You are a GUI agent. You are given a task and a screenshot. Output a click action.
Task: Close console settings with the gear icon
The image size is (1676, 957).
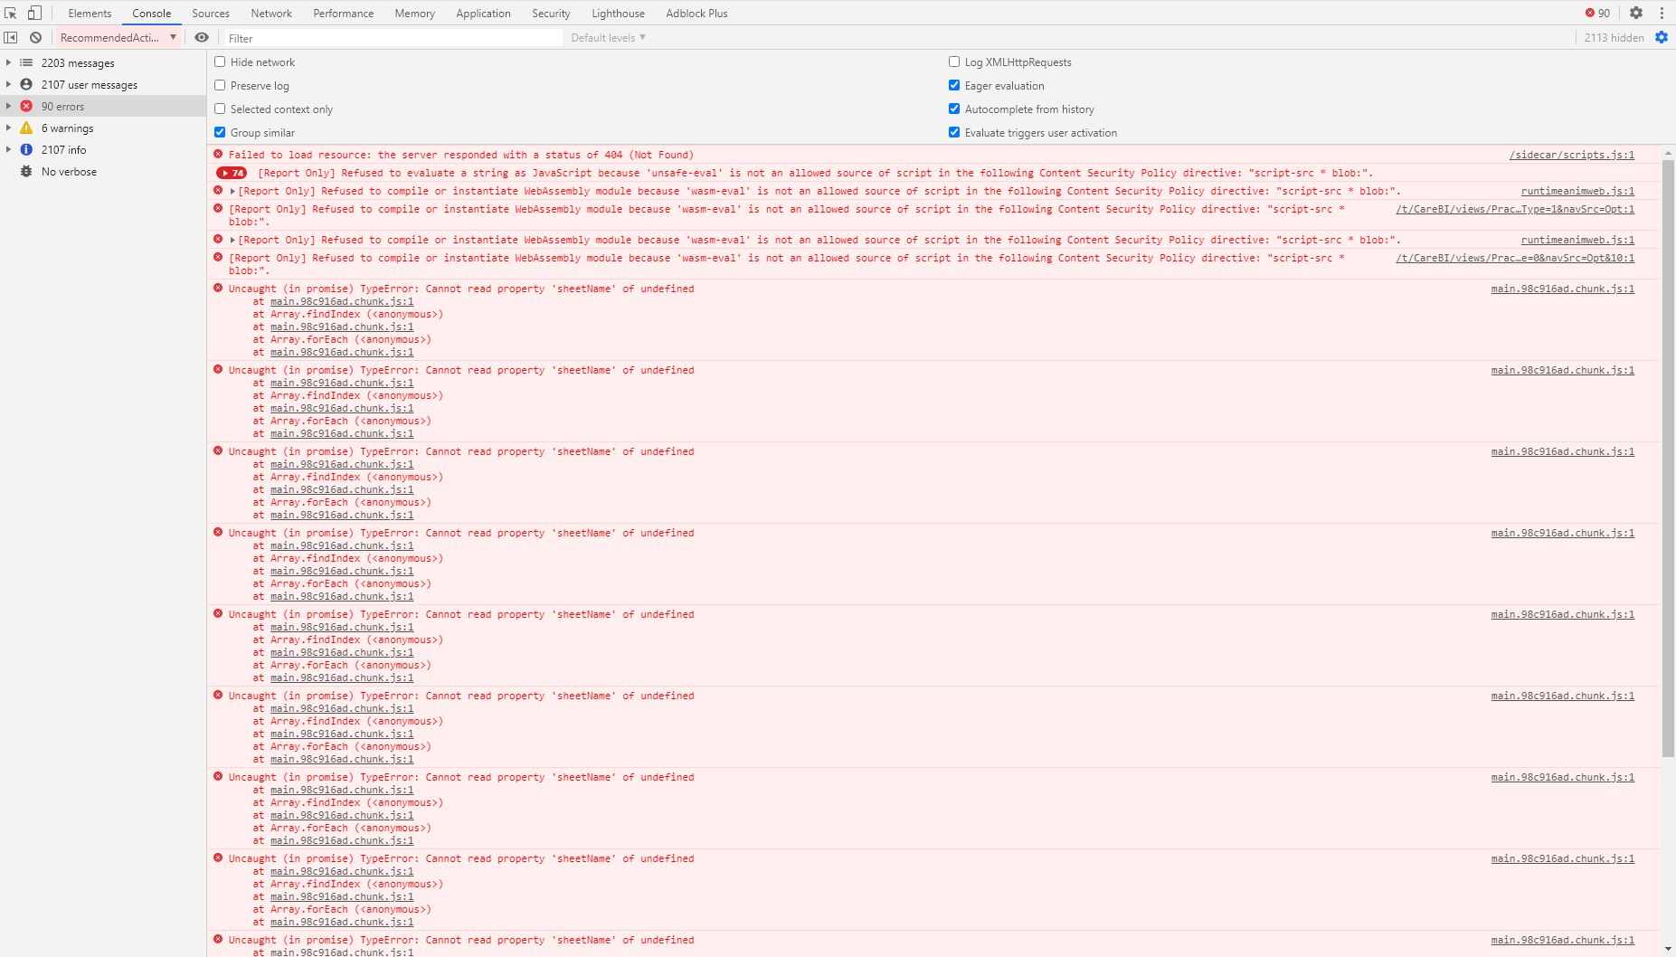coord(1661,37)
